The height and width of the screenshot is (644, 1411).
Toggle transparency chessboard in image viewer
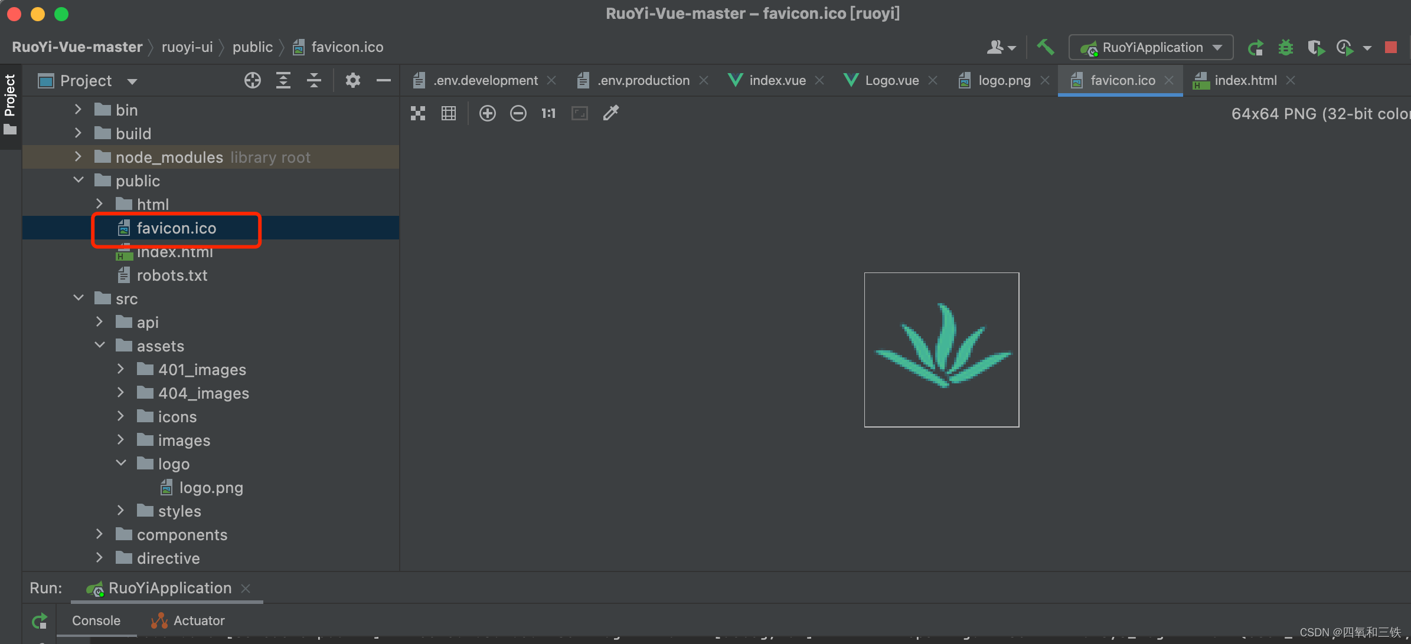point(418,113)
